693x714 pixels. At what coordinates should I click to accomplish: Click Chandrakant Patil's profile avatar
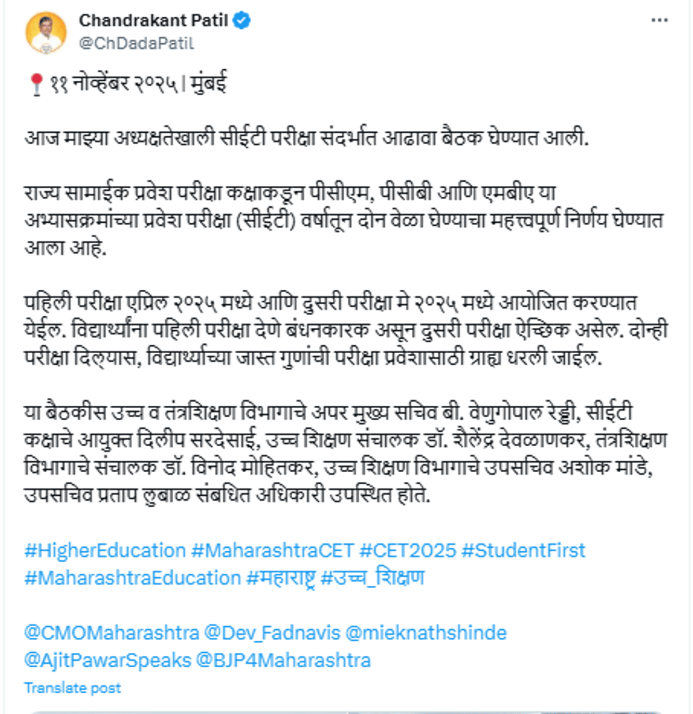click(x=46, y=32)
